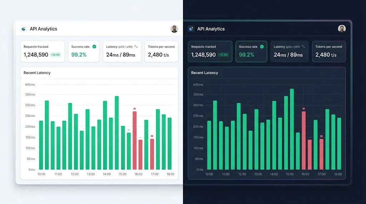Click API Analytics title in light panel
The image size is (366, 204).
(x=43, y=29)
